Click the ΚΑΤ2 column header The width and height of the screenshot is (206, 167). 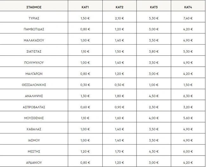(119, 7)
